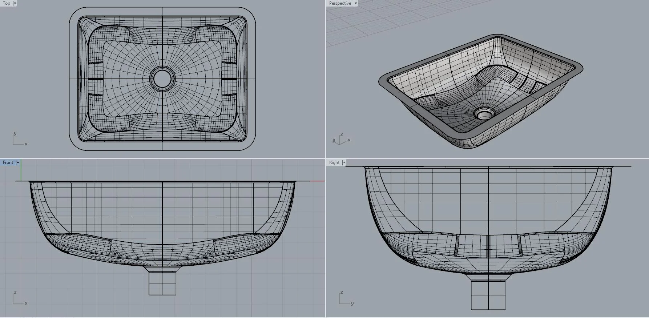Open the Front viewport dropdown arrow
This screenshot has height=318, width=649.
[x=17, y=162]
